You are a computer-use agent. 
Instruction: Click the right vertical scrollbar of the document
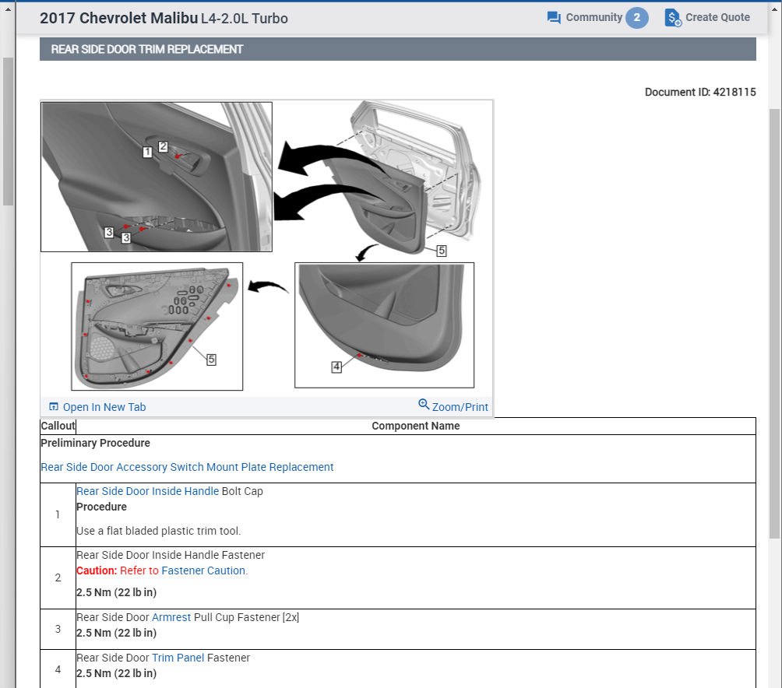[774, 311]
